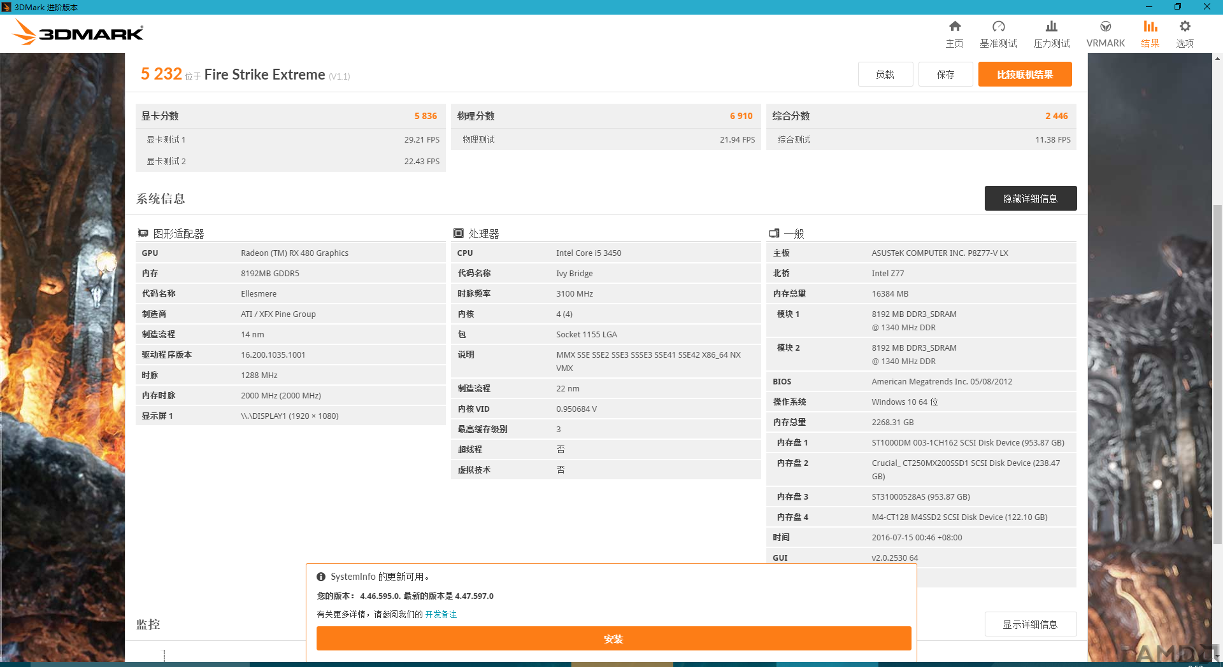The image size is (1223, 667).
Task: Click the code name Ellesmere
Action: pyautogui.click(x=259, y=293)
